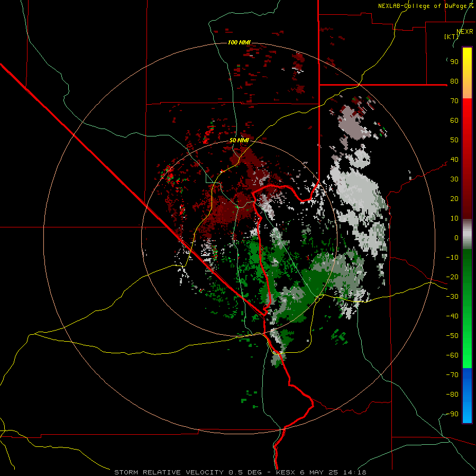Pick the yellow top segment of color bar

click(x=467, y=65)
